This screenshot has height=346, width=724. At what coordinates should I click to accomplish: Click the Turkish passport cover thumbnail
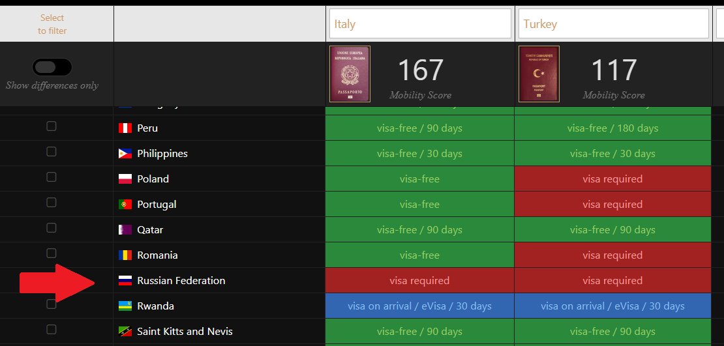click(539, 74)
